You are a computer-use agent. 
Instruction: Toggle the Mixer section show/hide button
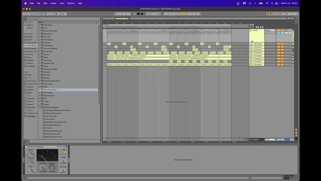point(296,135)
